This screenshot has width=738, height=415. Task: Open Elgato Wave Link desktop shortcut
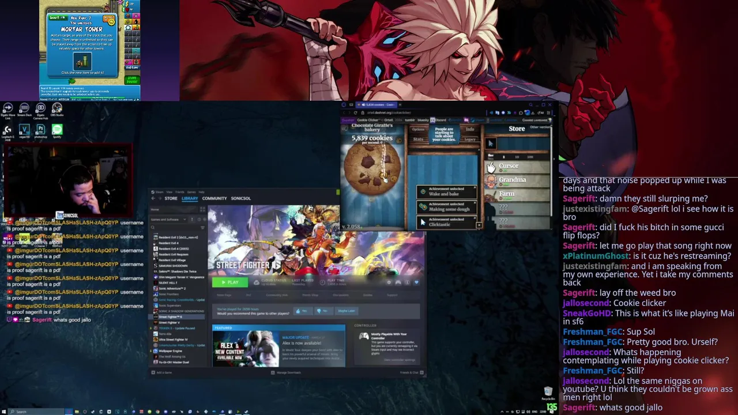(8, 110)
